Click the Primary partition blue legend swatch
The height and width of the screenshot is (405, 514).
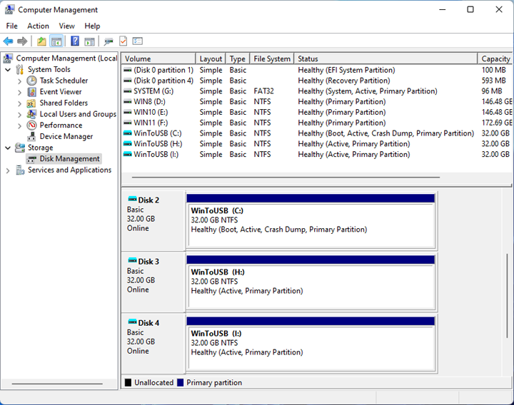pyautogui.click(x=180, y=382)
